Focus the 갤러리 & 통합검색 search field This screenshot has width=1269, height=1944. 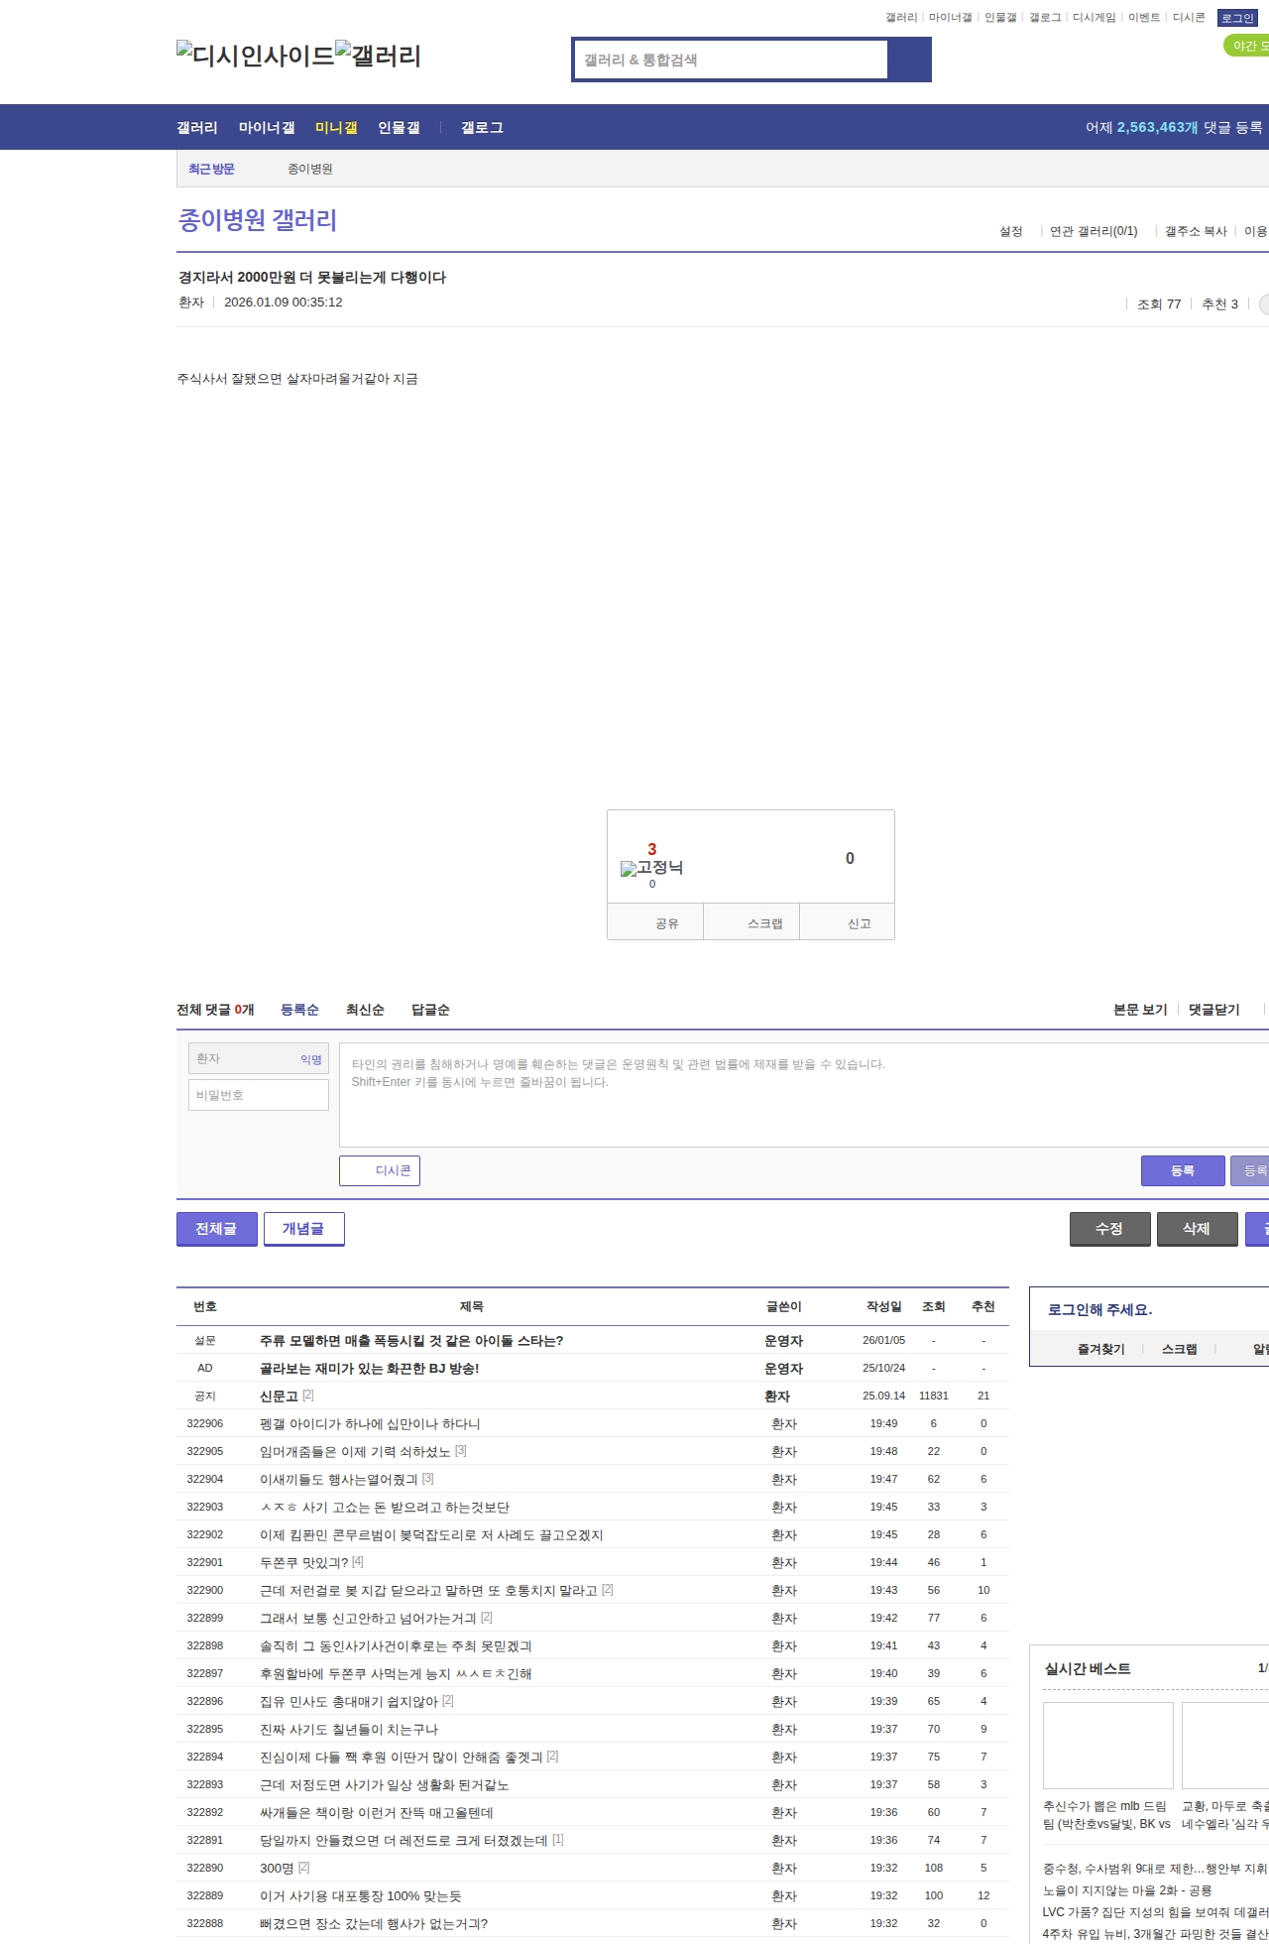[x=732, y=60]
